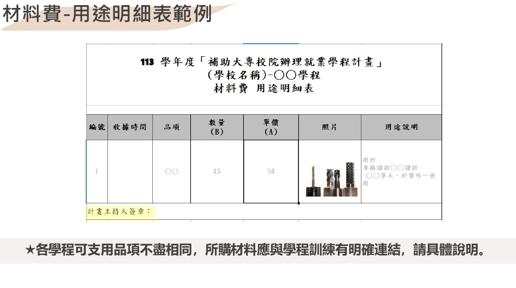Image resolution: width=516 pixels, height=288 pixels.
Task: Click the 品項 cell containing ○○
Action: coord(172,171)
